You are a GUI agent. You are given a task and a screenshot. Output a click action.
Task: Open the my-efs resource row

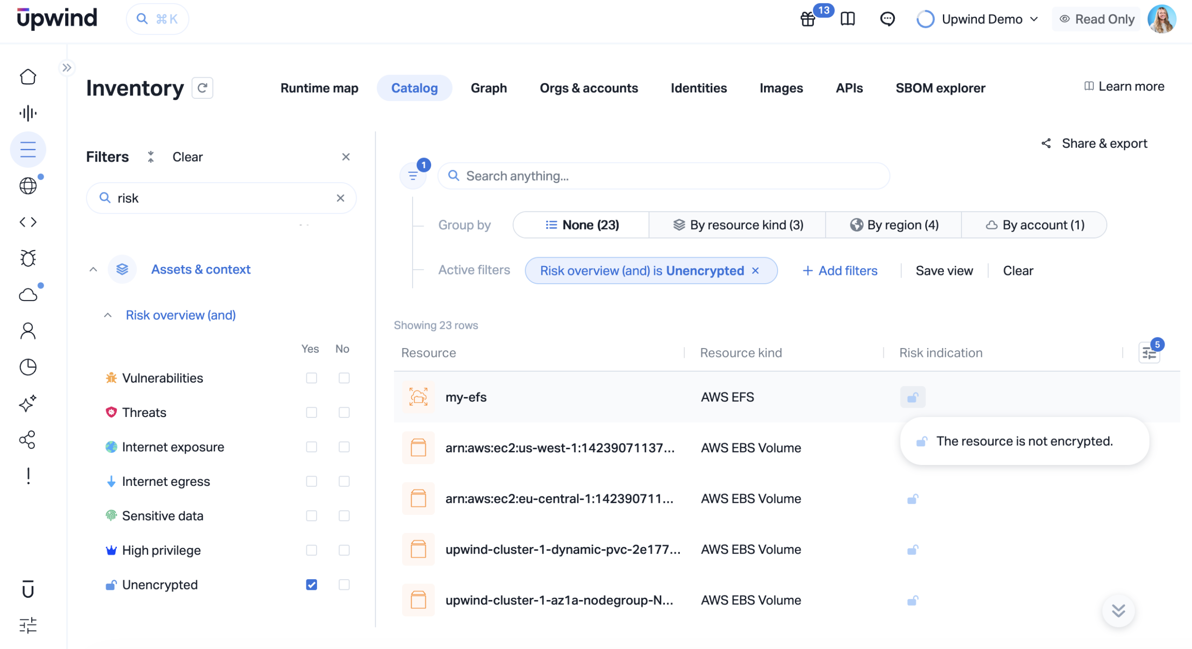click(x=787, y=397)
